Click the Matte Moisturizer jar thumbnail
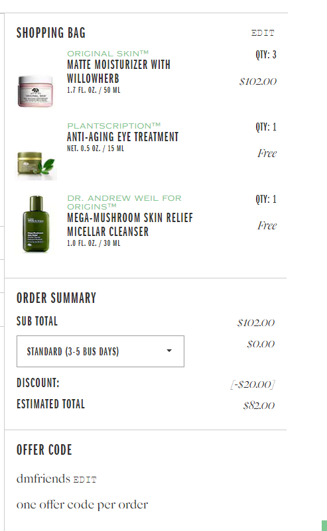The image size is (327, 531). tap(35, 91)
